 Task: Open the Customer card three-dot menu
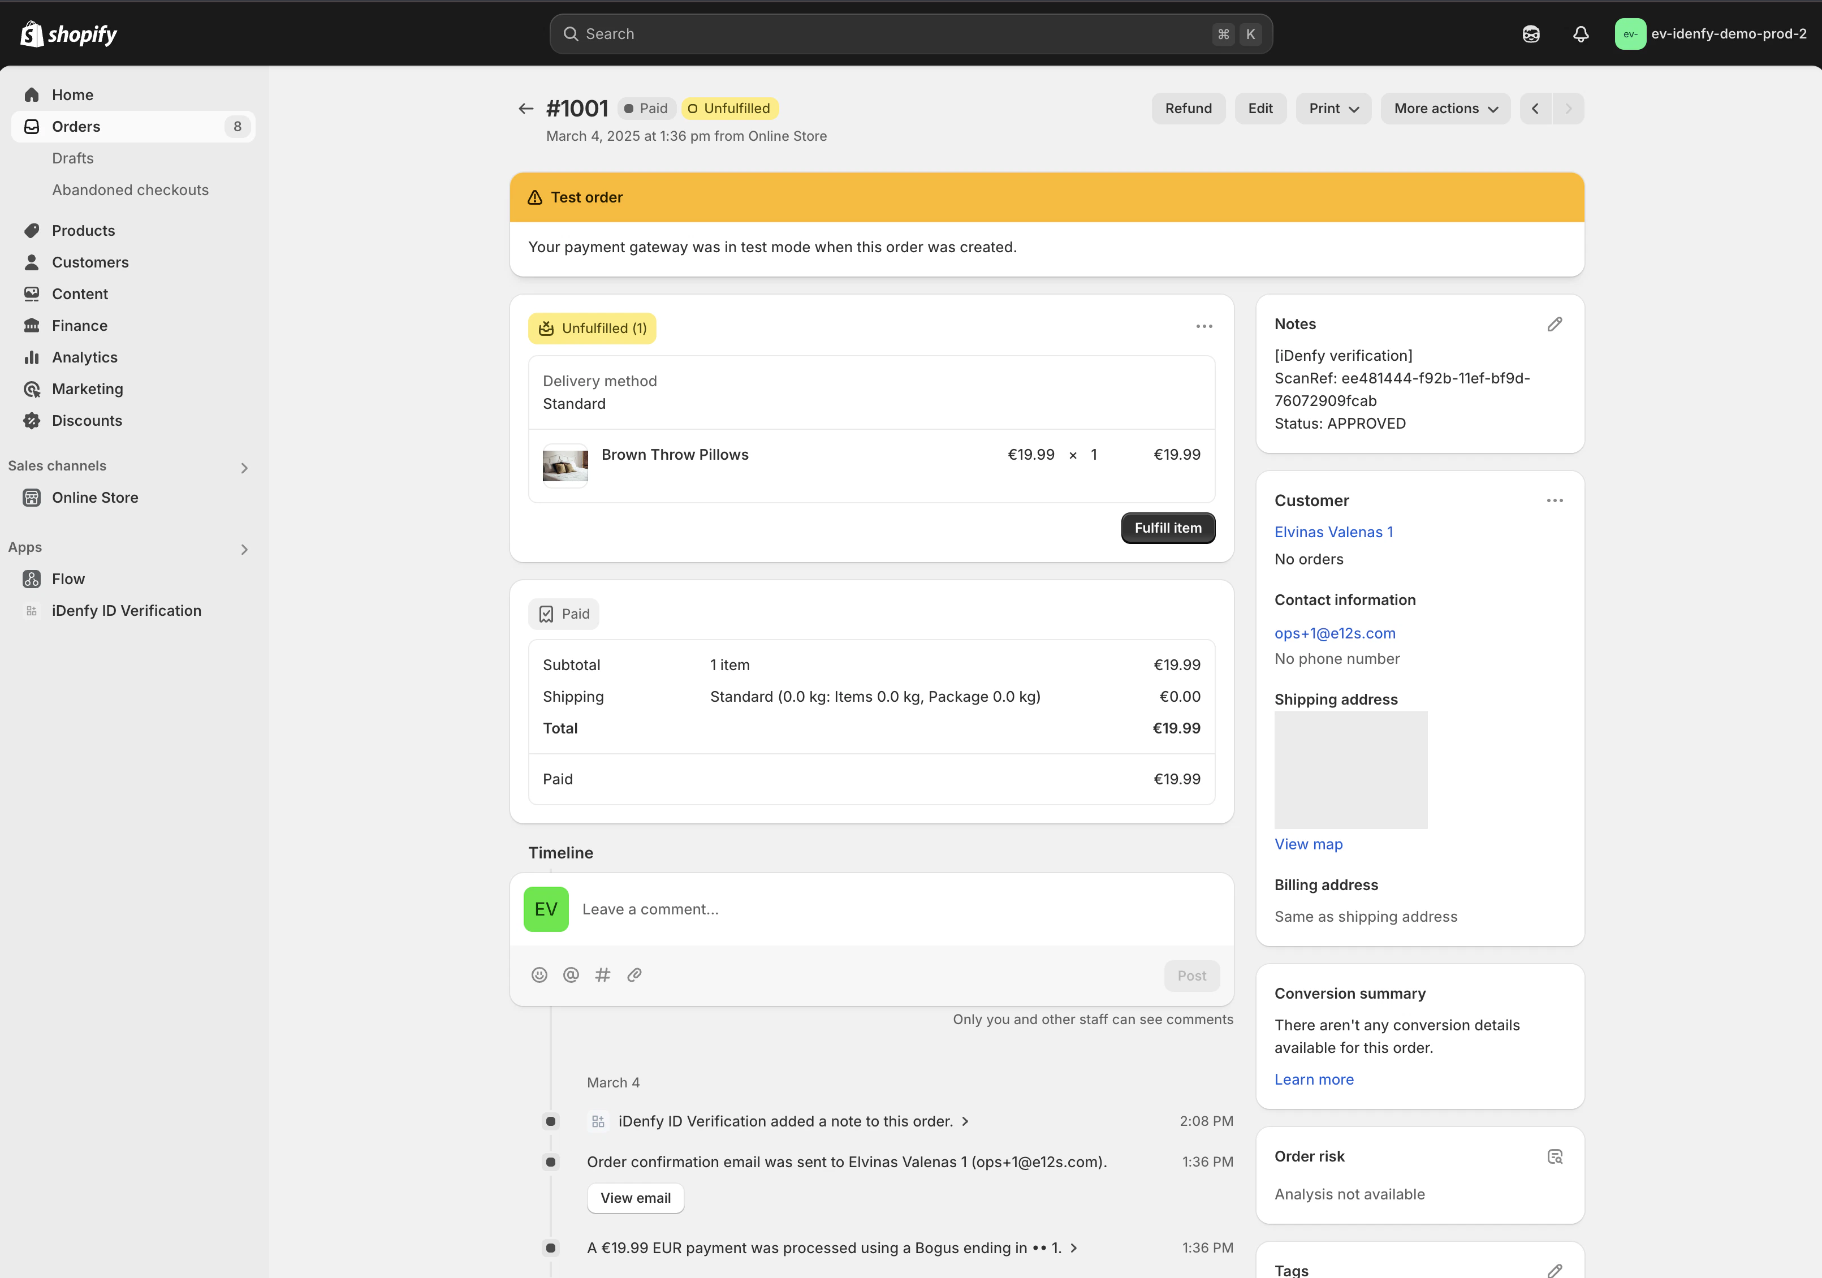(1554, 501)
